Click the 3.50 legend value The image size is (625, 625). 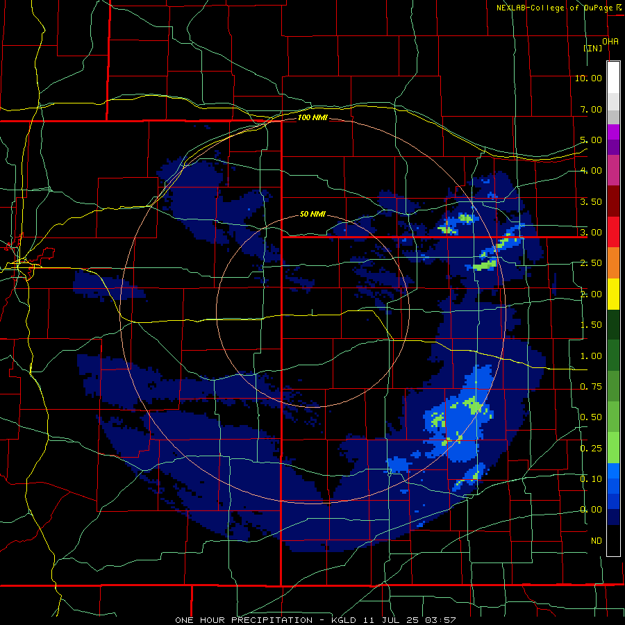pos(591,201)
